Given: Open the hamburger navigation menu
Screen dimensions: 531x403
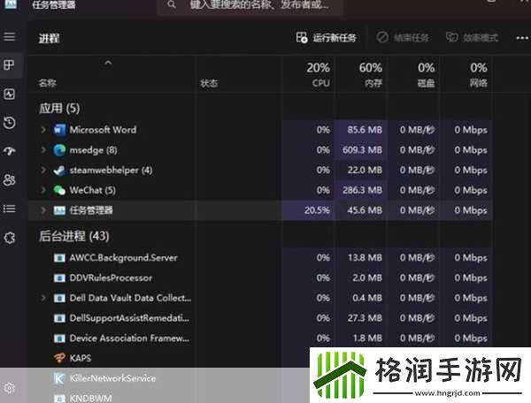Looking at the screenshot, I should 10,37.
